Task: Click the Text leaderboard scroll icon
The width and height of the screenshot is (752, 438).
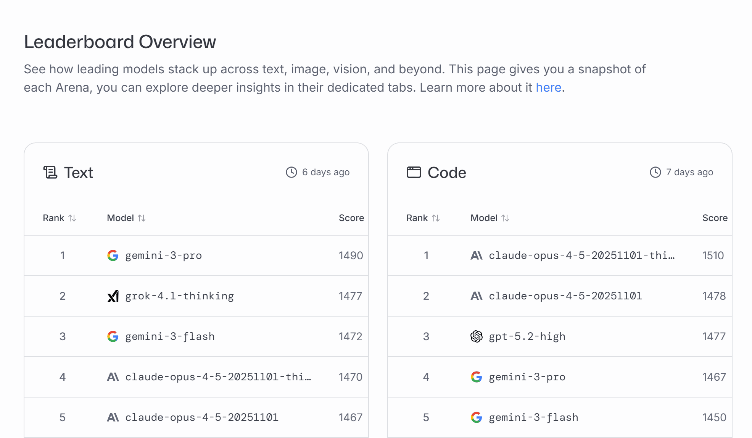Action: (50, 172)
